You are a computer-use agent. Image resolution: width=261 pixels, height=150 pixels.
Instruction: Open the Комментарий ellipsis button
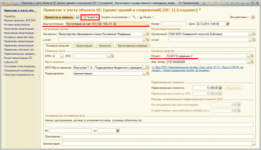click(x=254, y=144)
